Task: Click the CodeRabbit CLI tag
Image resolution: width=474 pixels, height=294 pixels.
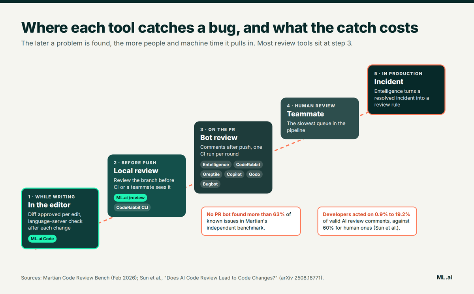Action: pyautogui.click(x=132, y=207)
